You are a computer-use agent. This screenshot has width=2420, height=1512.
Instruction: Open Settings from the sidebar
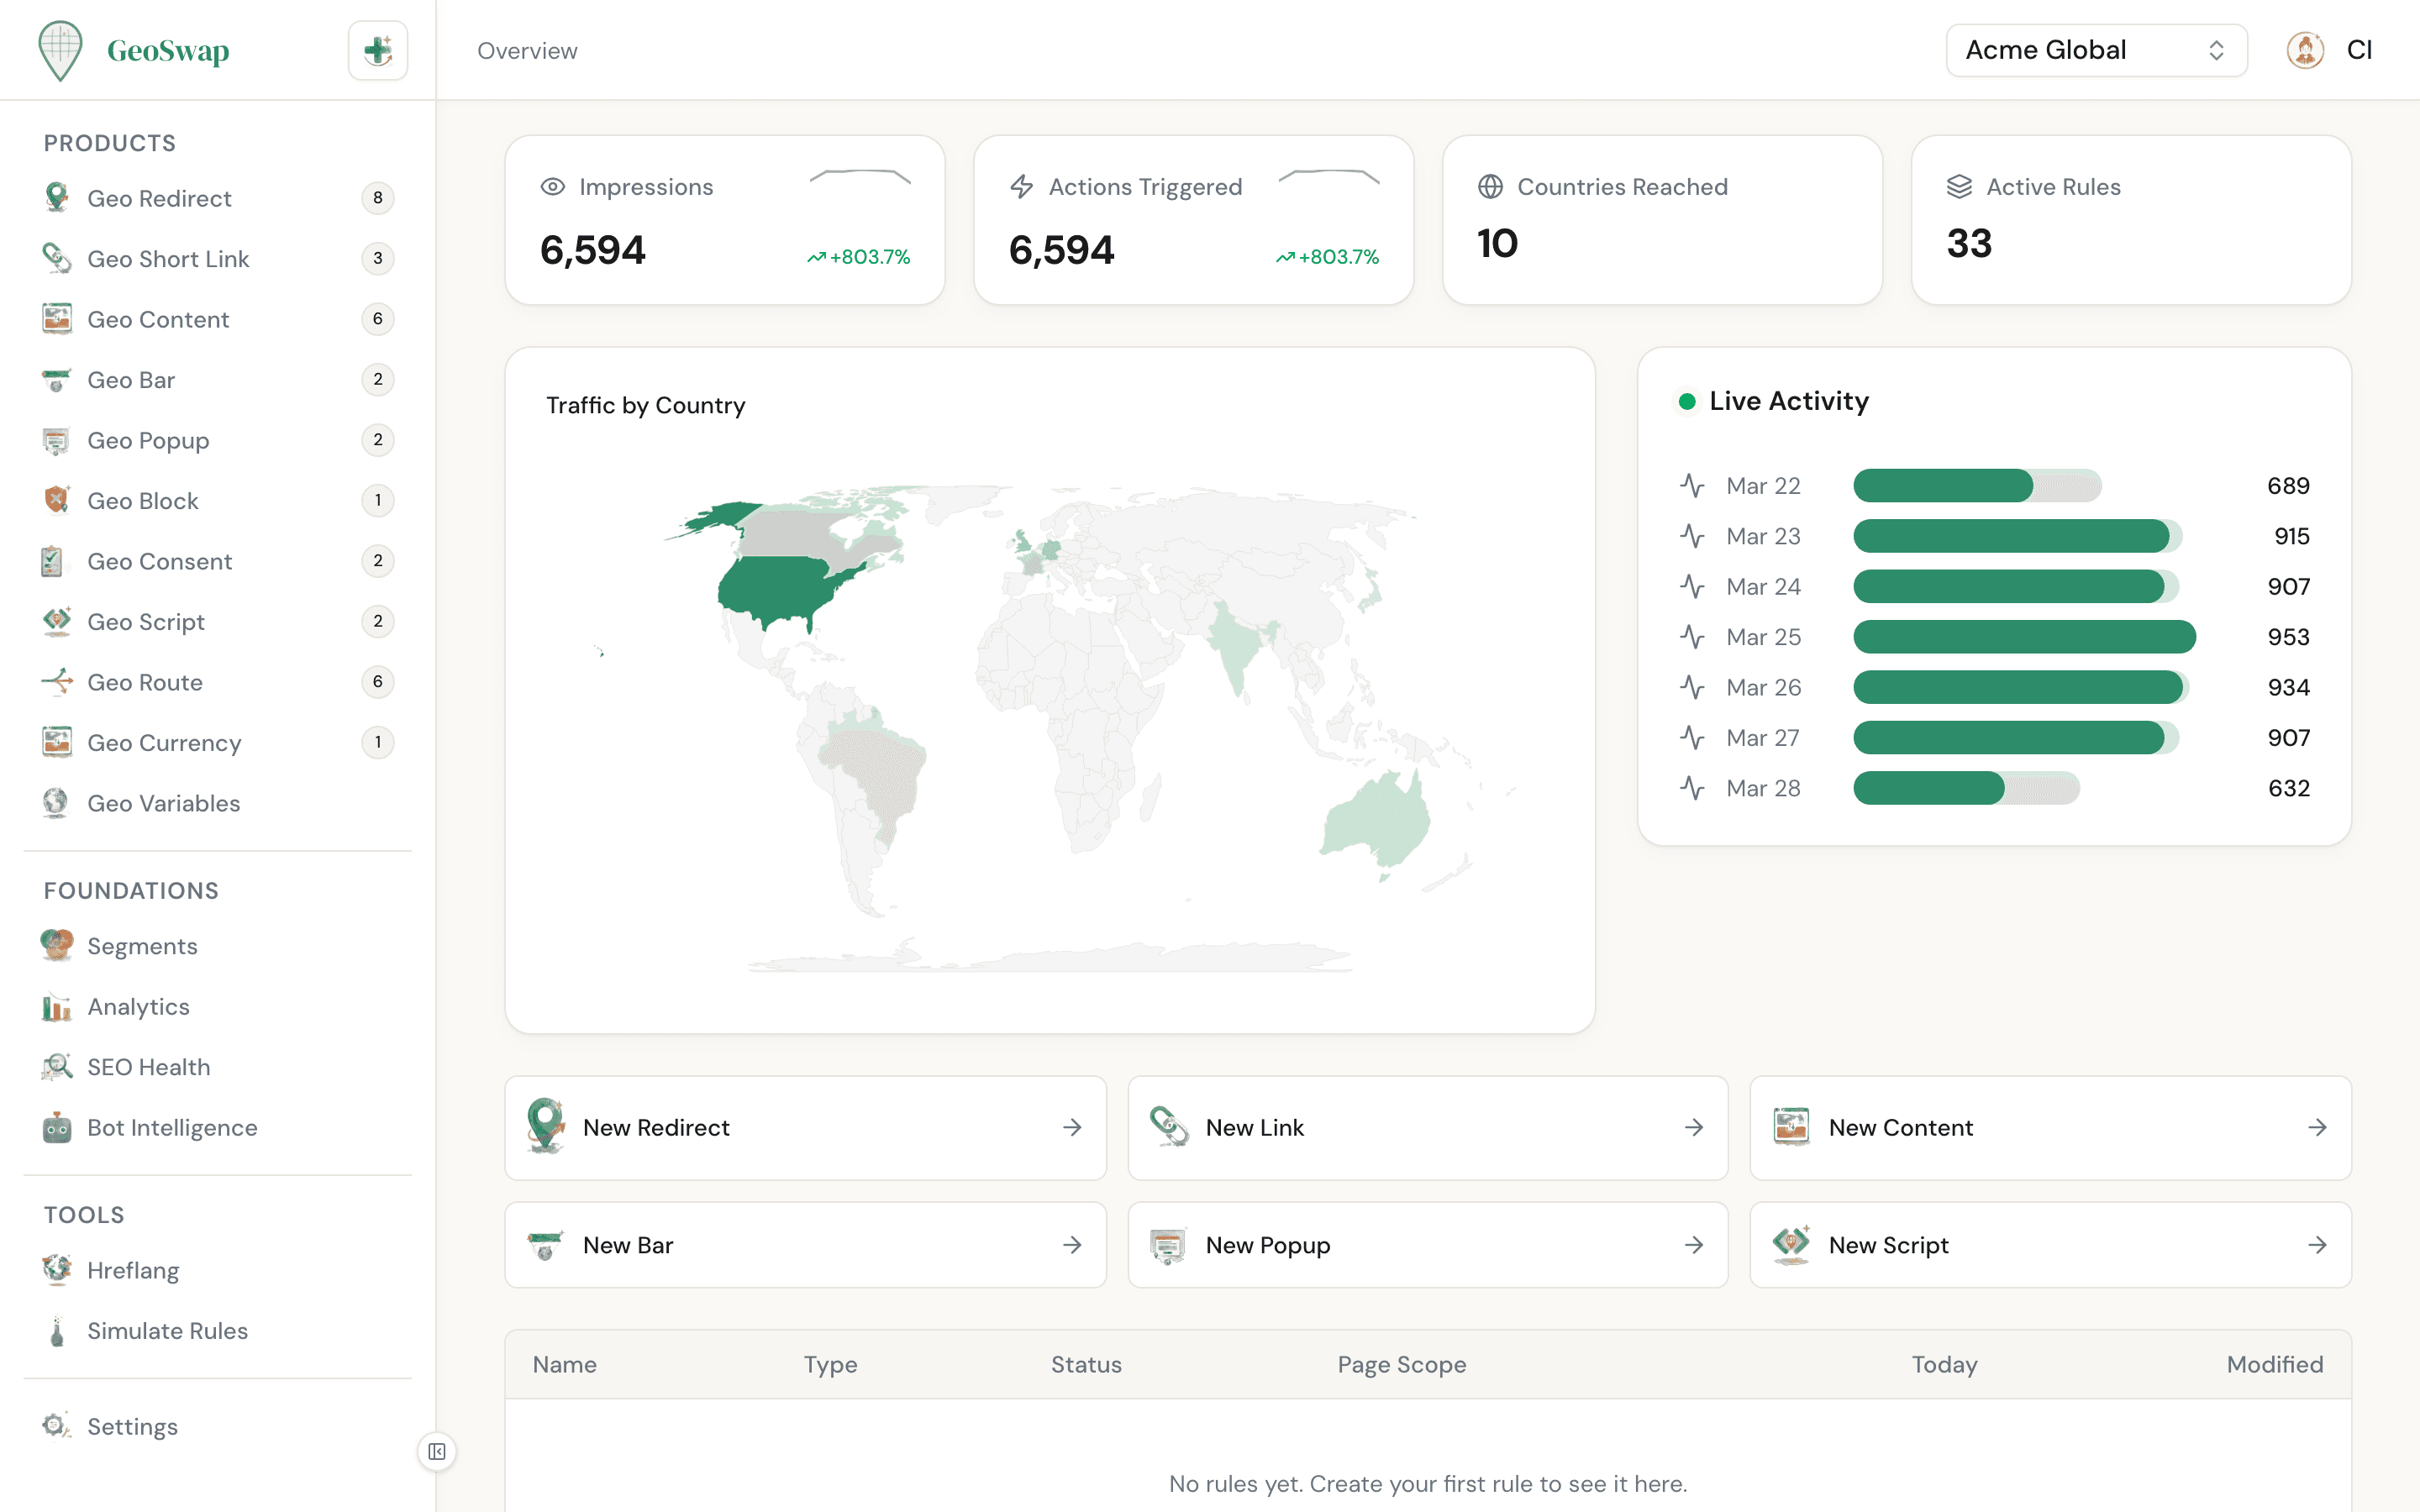(132, 1426)
